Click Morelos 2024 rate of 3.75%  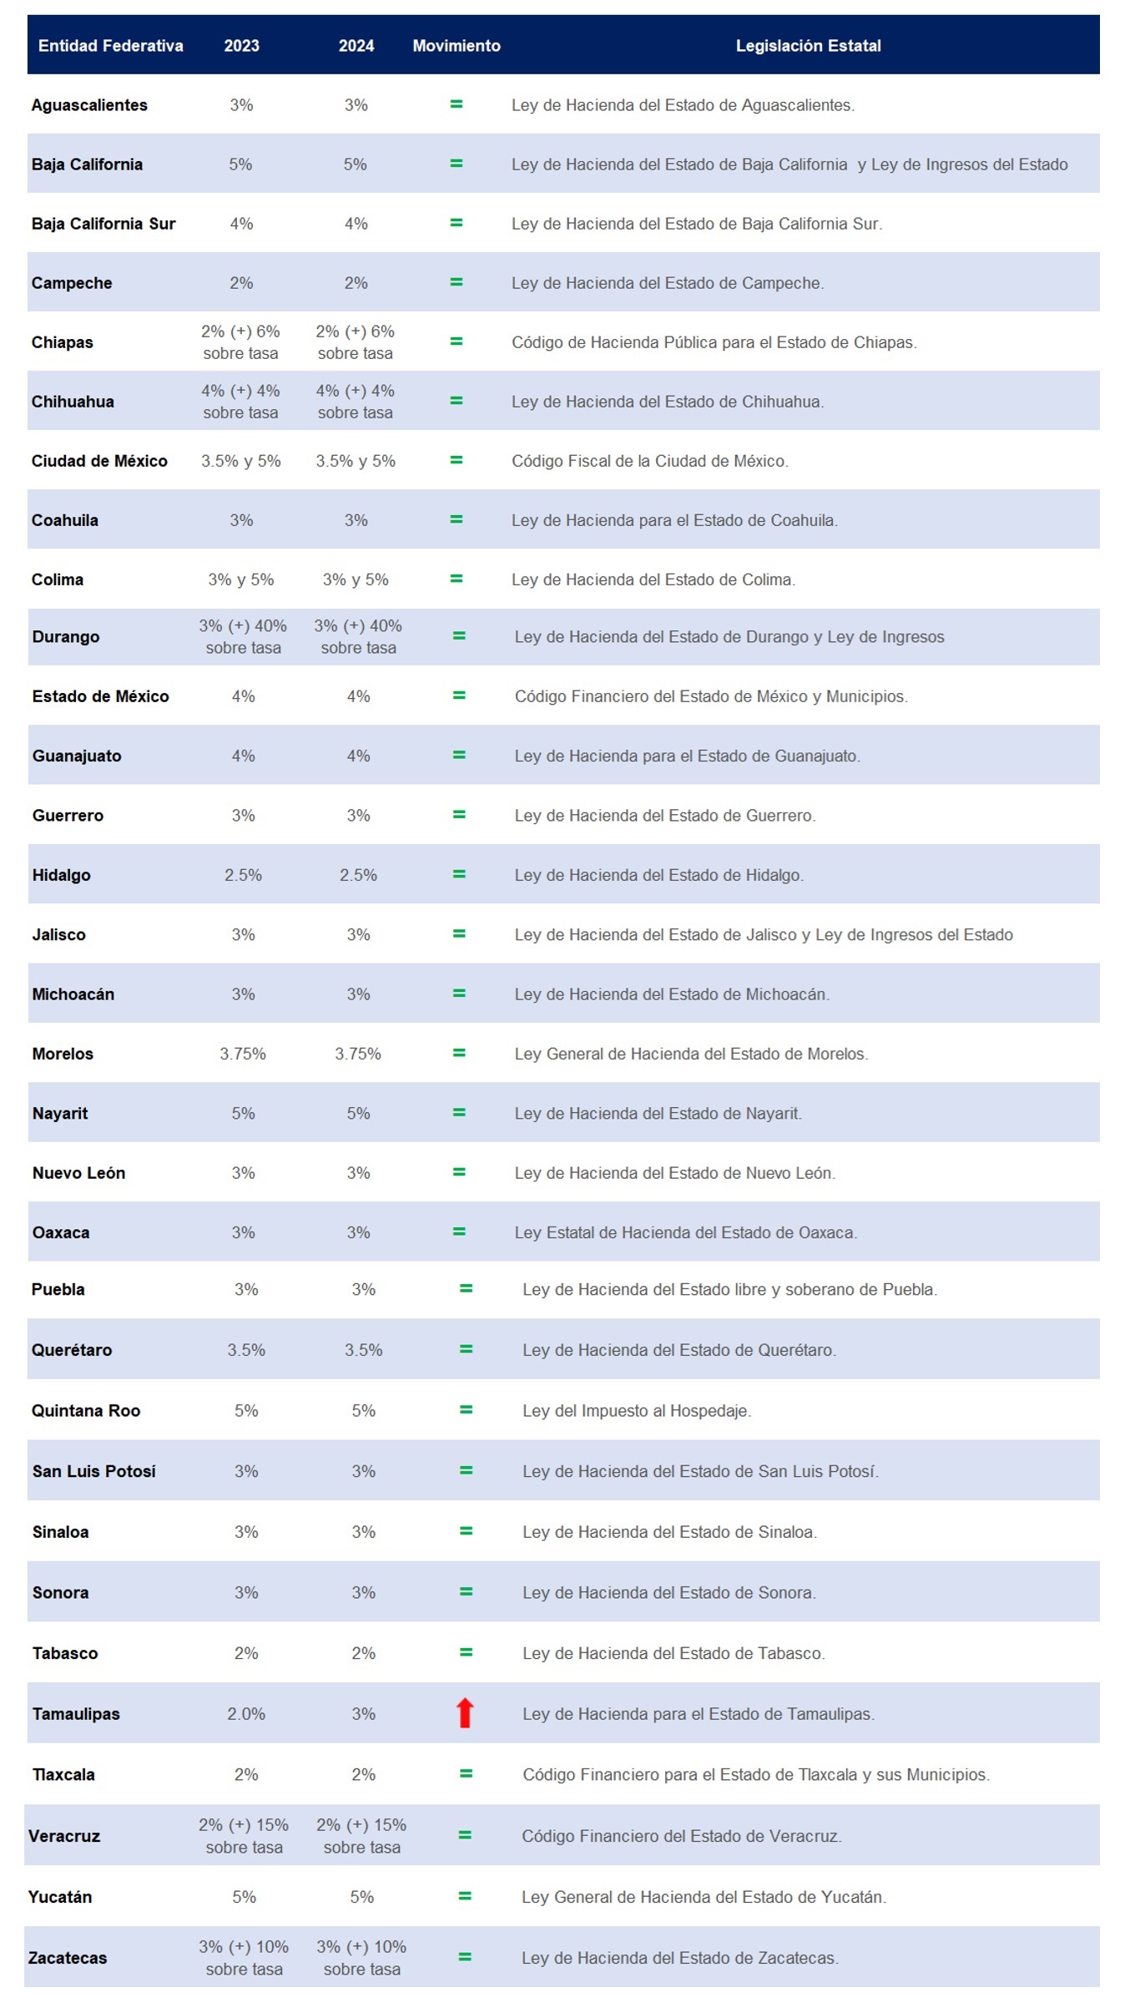(358, 1054)
